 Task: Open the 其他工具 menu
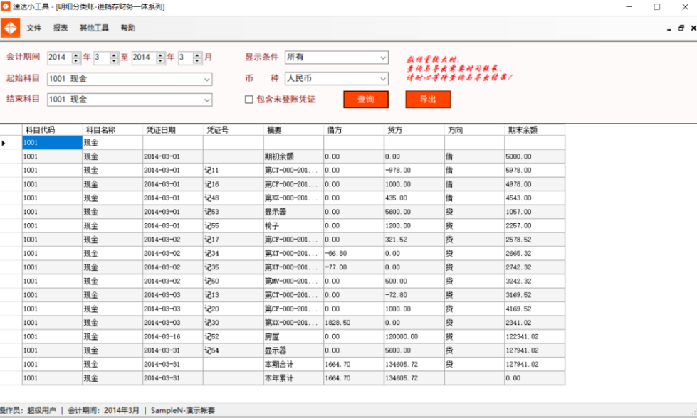tap(94, 28)
